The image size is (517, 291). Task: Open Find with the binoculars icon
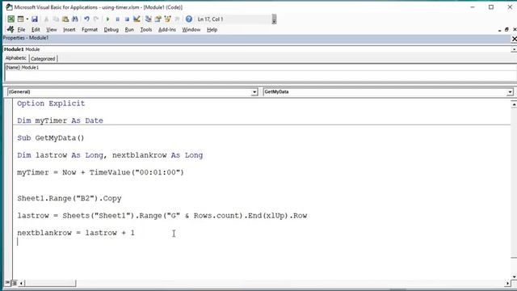coord(75,19)
